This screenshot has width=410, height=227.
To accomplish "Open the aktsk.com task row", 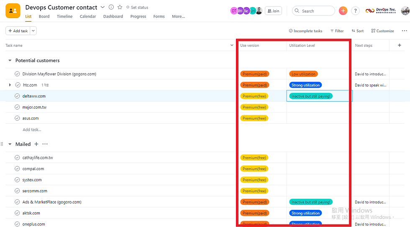I will 31,213.
